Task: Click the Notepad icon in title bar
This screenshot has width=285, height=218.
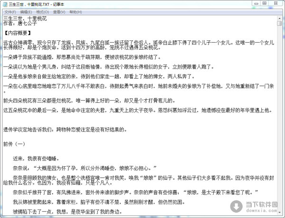Action: pyautogui.click(x=5, y=4)
